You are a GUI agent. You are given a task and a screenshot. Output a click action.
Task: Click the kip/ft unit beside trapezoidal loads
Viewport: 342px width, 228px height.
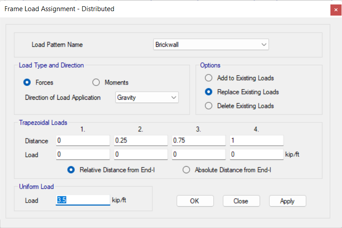point(292,155)
